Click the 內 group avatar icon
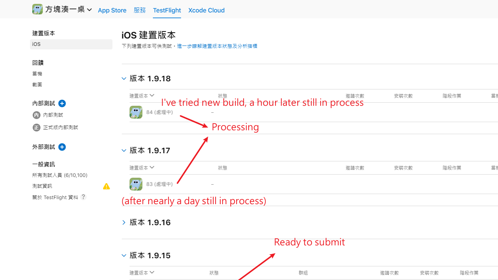Image resolution: width=498 pixels, height=280 pixels. click(36, 115)
